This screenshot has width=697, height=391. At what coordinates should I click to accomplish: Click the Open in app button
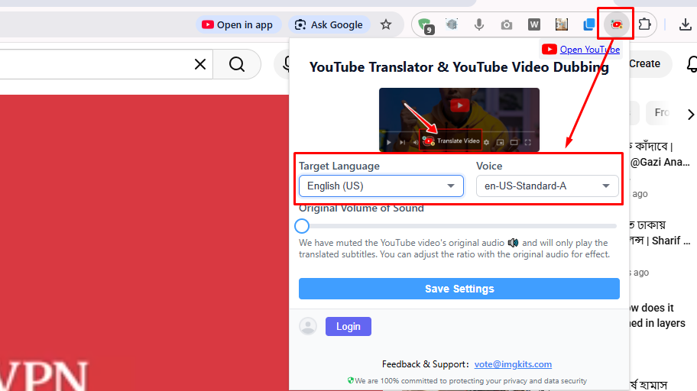click(238, 25)
